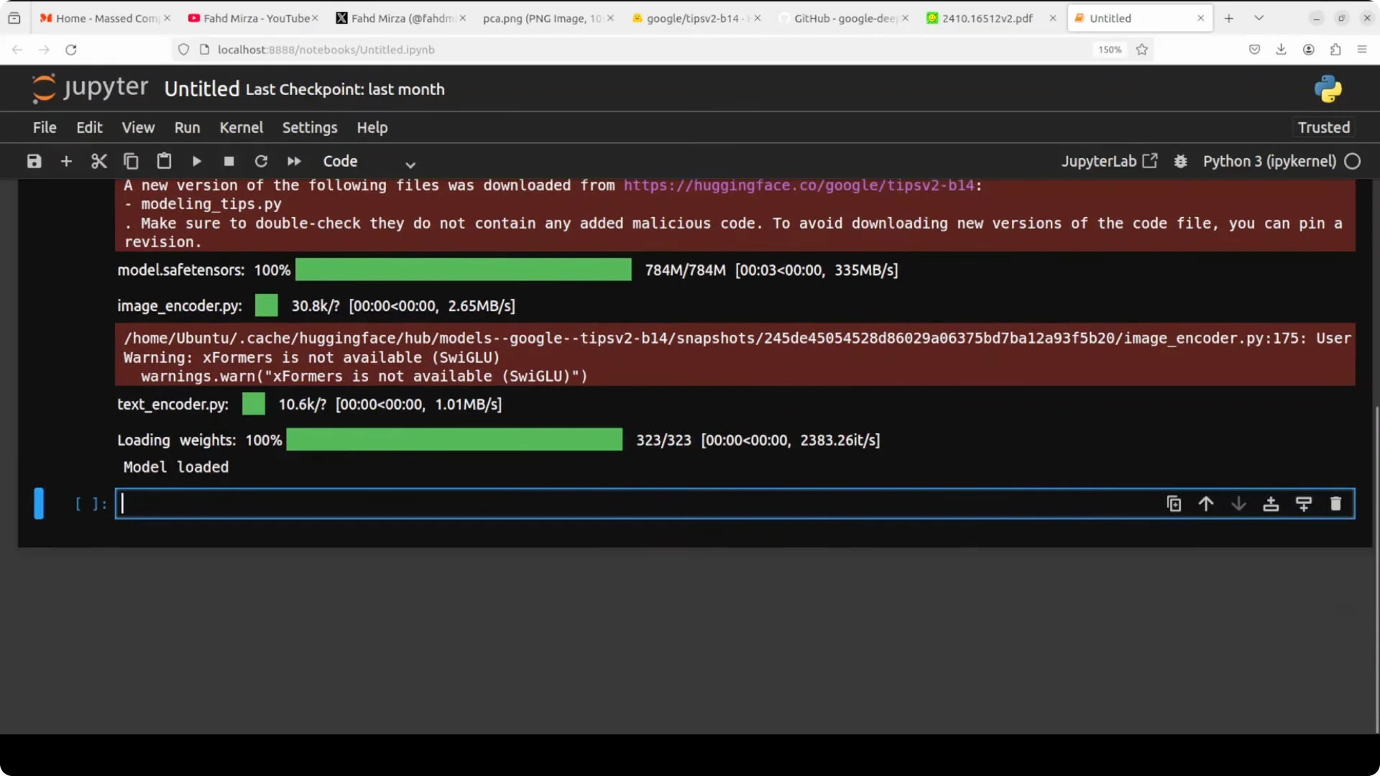Cut the selected cell with the scissors icon

point(99,161)
